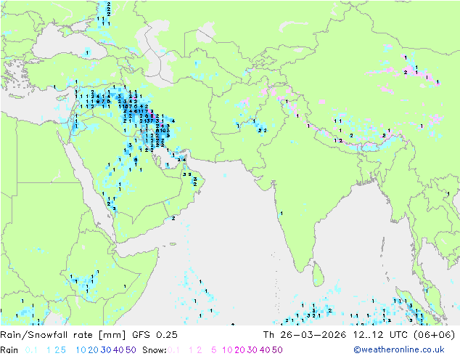Pick the Snow legend value 50
This screenshot has width=460, height=356.
point(277,350)
